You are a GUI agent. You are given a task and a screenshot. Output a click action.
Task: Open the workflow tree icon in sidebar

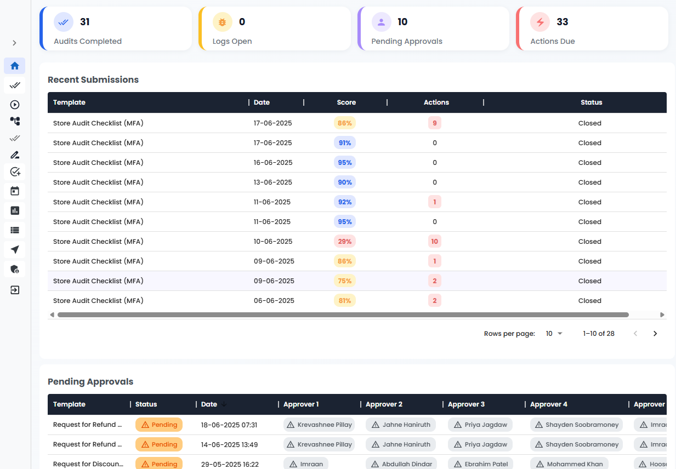(15, 121)
